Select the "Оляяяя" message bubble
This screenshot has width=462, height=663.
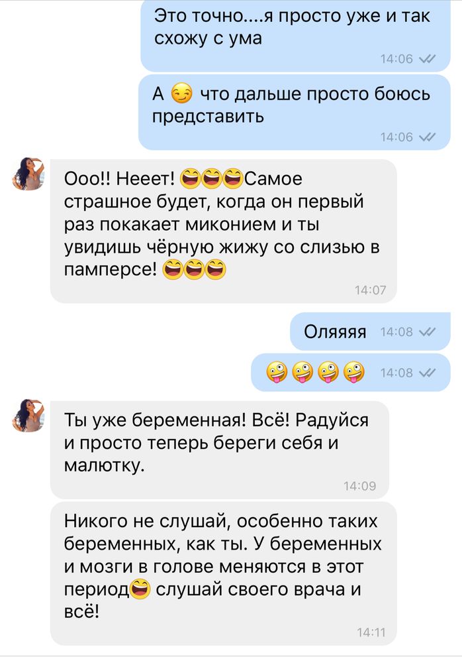tap(371, 331)
